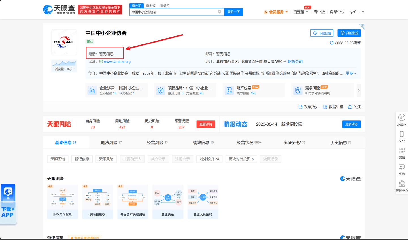
Task: Jump to 历史对外投资 5 section chip
Action: click(x=241, y=159)
